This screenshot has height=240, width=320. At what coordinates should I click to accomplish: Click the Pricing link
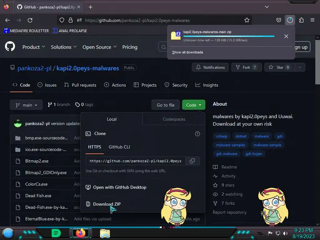click(130, 47)
